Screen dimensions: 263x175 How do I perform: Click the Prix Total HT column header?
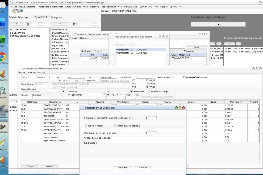236,101
